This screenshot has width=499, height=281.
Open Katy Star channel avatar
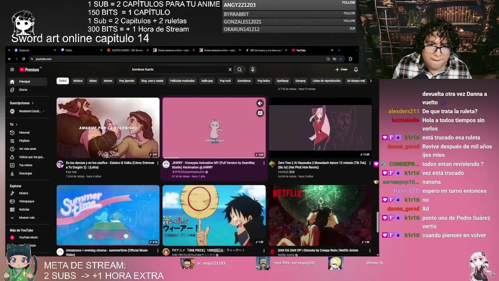[x=60, y=165]
